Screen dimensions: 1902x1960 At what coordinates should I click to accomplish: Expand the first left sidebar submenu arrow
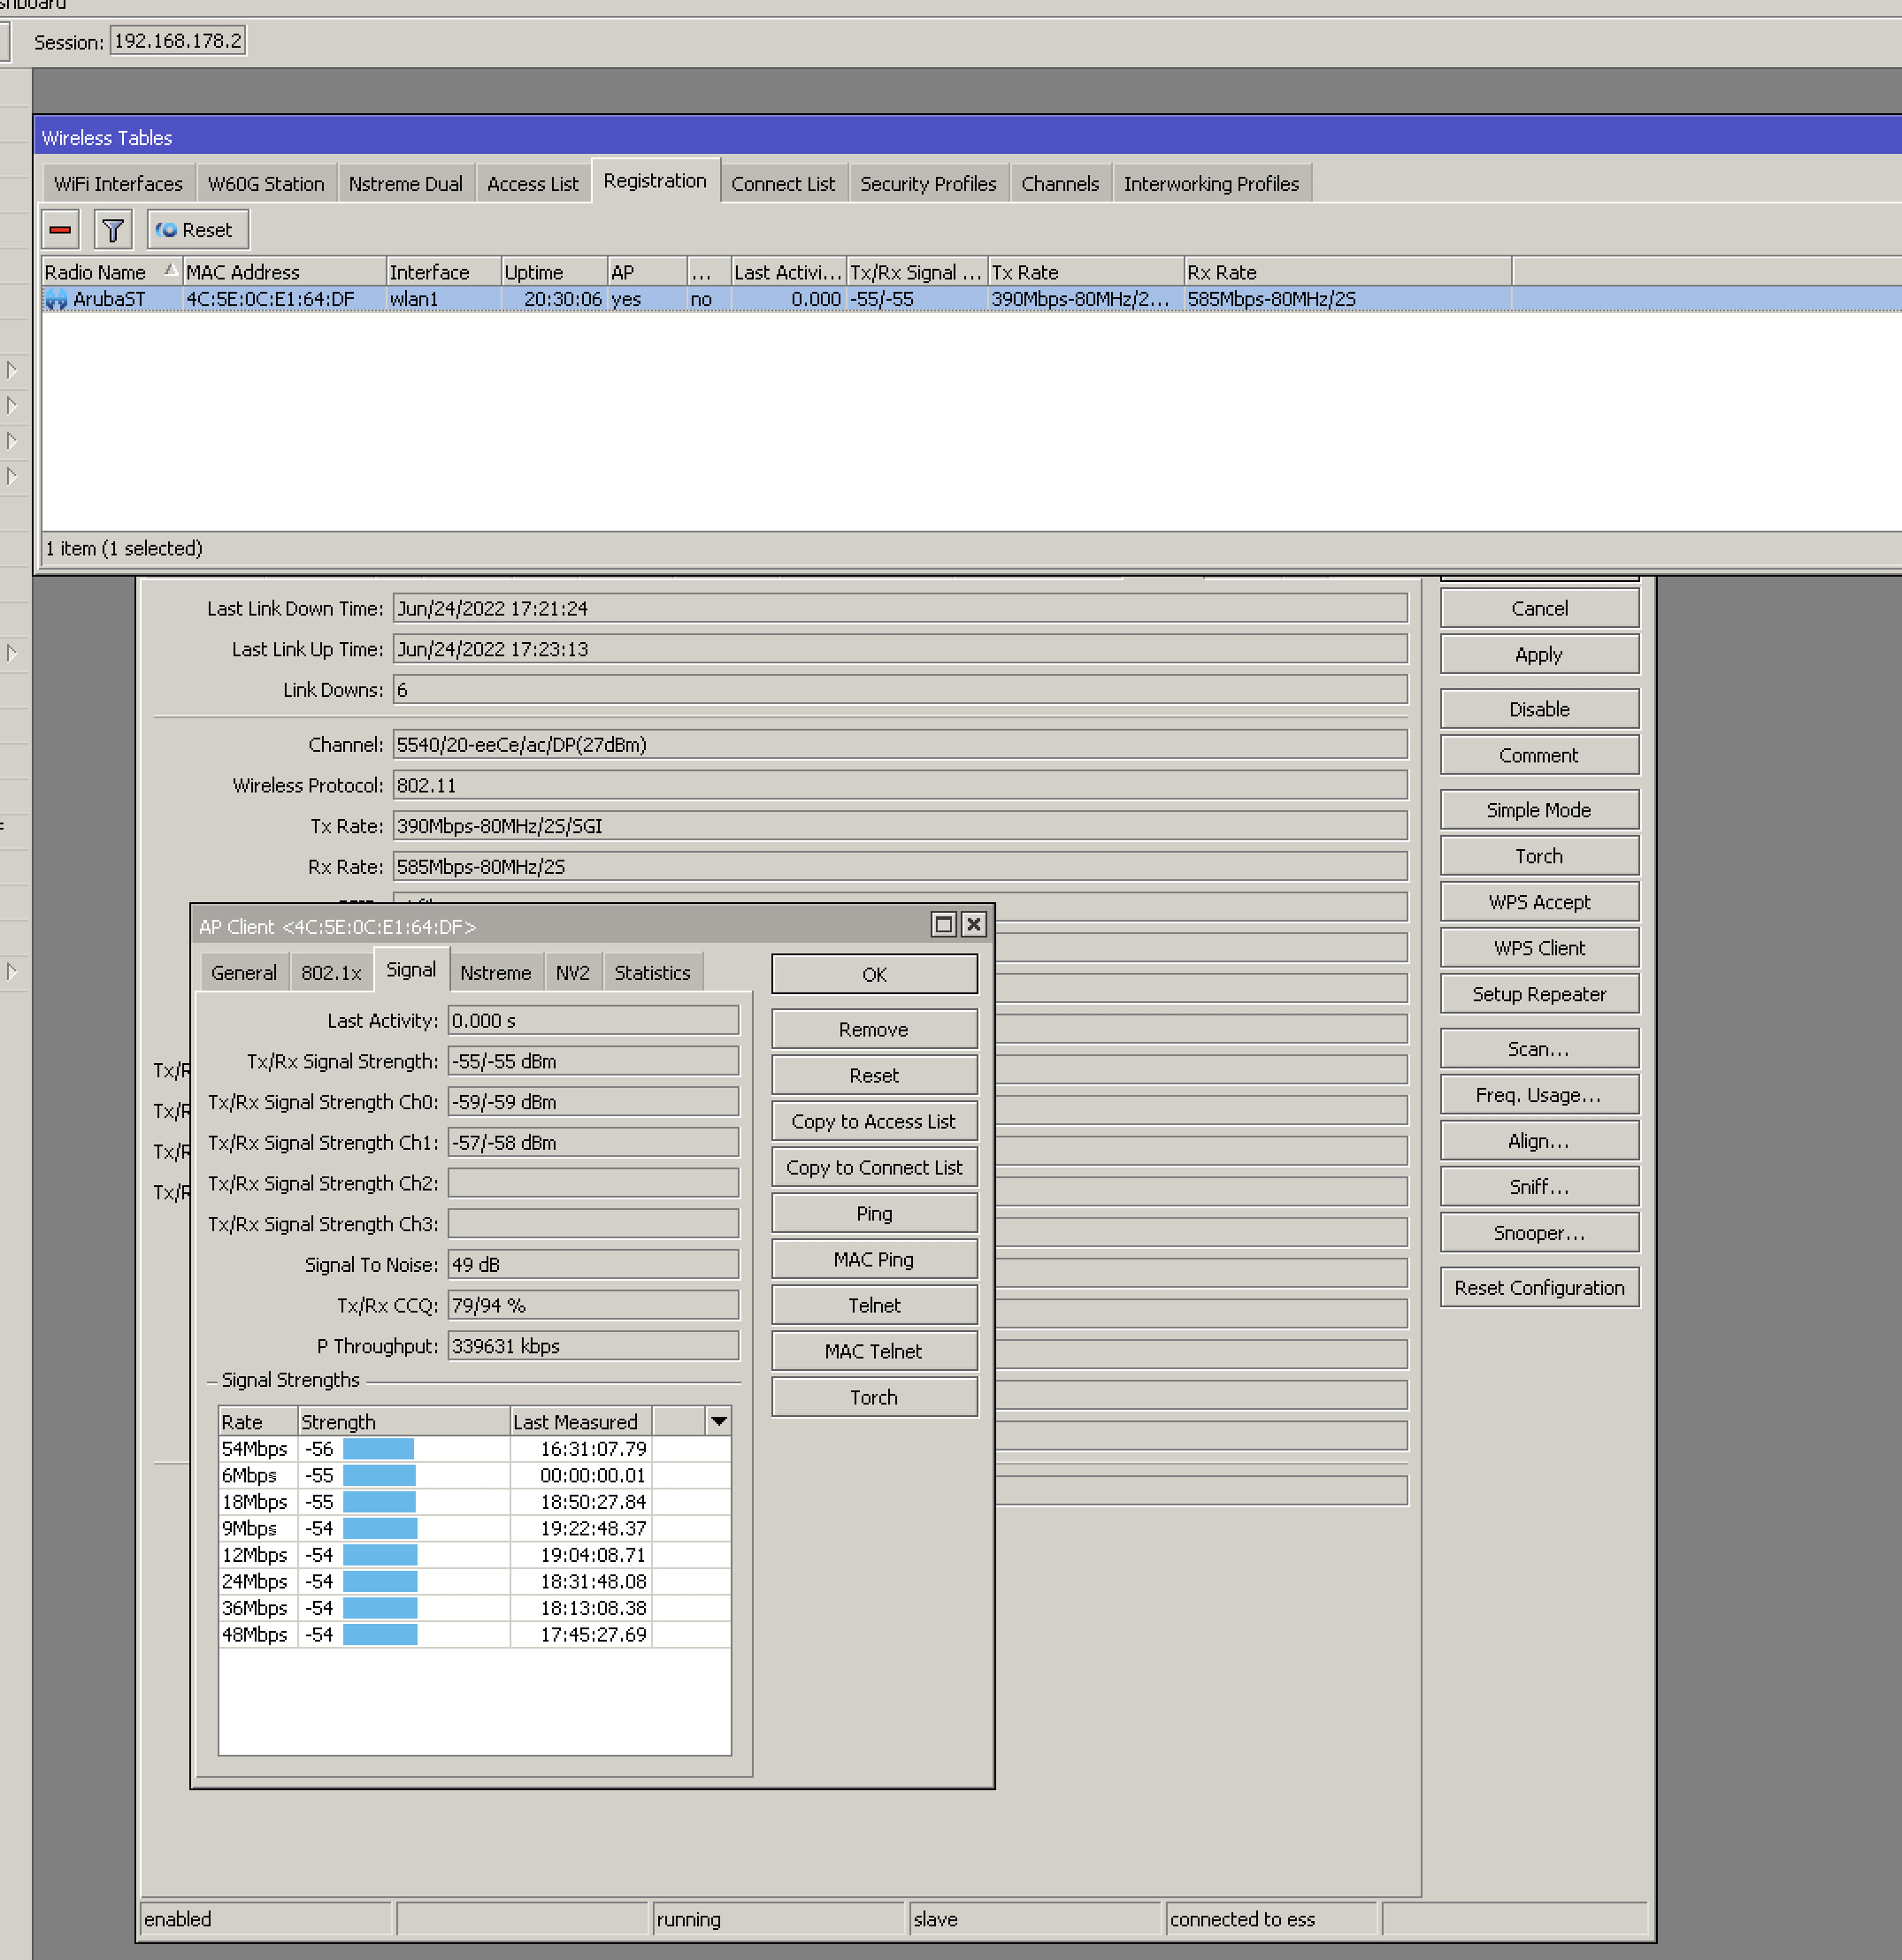pyautogui.click(x=12, y=370)
